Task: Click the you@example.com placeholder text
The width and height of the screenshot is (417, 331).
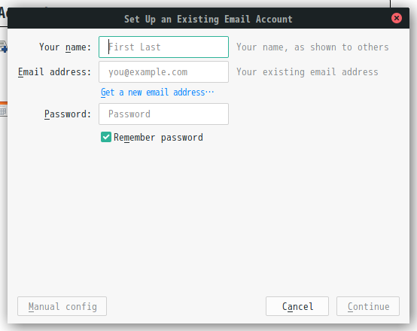Action: tap(148, 72)
